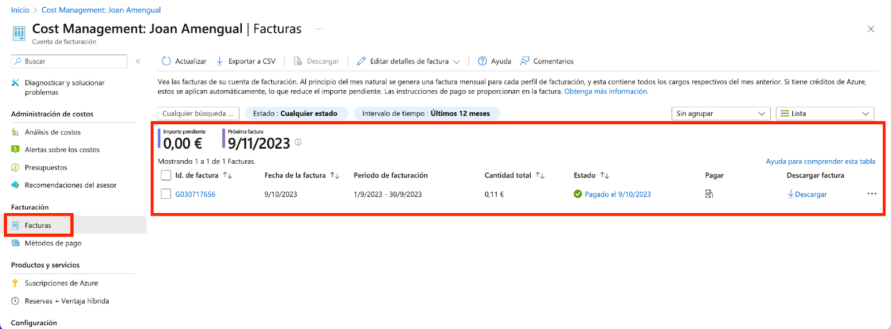Click the invoice date 9/10/2023 cell
The image size is (891, 329).
click(281, 194)
